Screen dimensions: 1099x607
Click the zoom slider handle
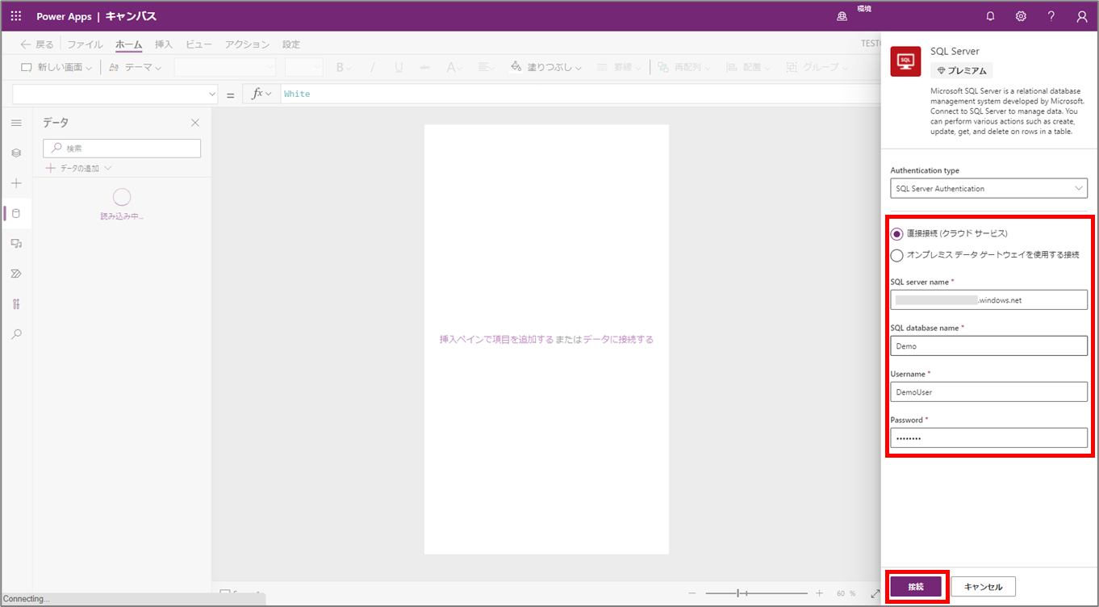point(738,593)
